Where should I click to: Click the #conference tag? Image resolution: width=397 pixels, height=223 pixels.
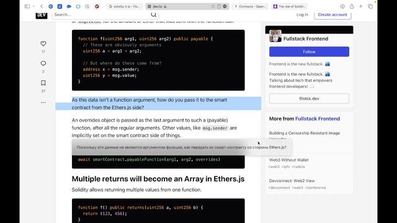(316, 188)
